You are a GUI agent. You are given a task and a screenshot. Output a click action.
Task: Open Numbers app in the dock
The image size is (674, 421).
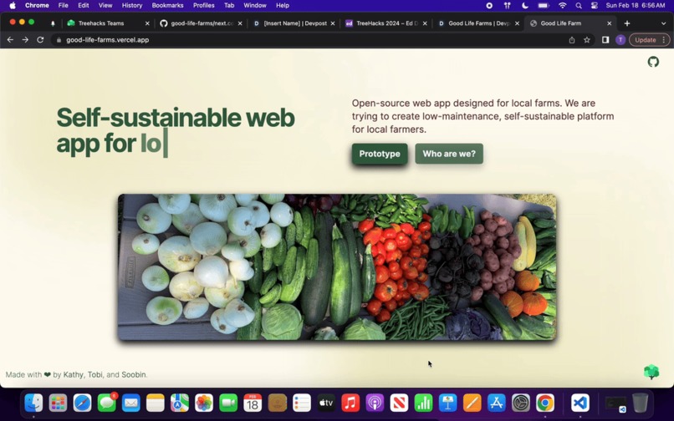tap(423, 403)
